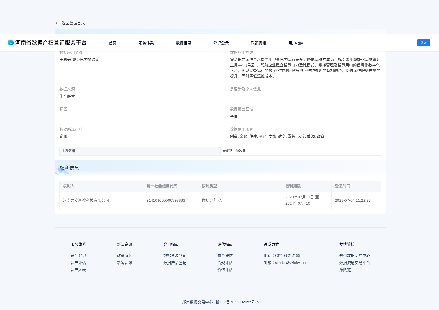This screenshot has width=439, height=310.
Task: Click the 联系方式 footer heading
Action: click(x=271, y=244)
